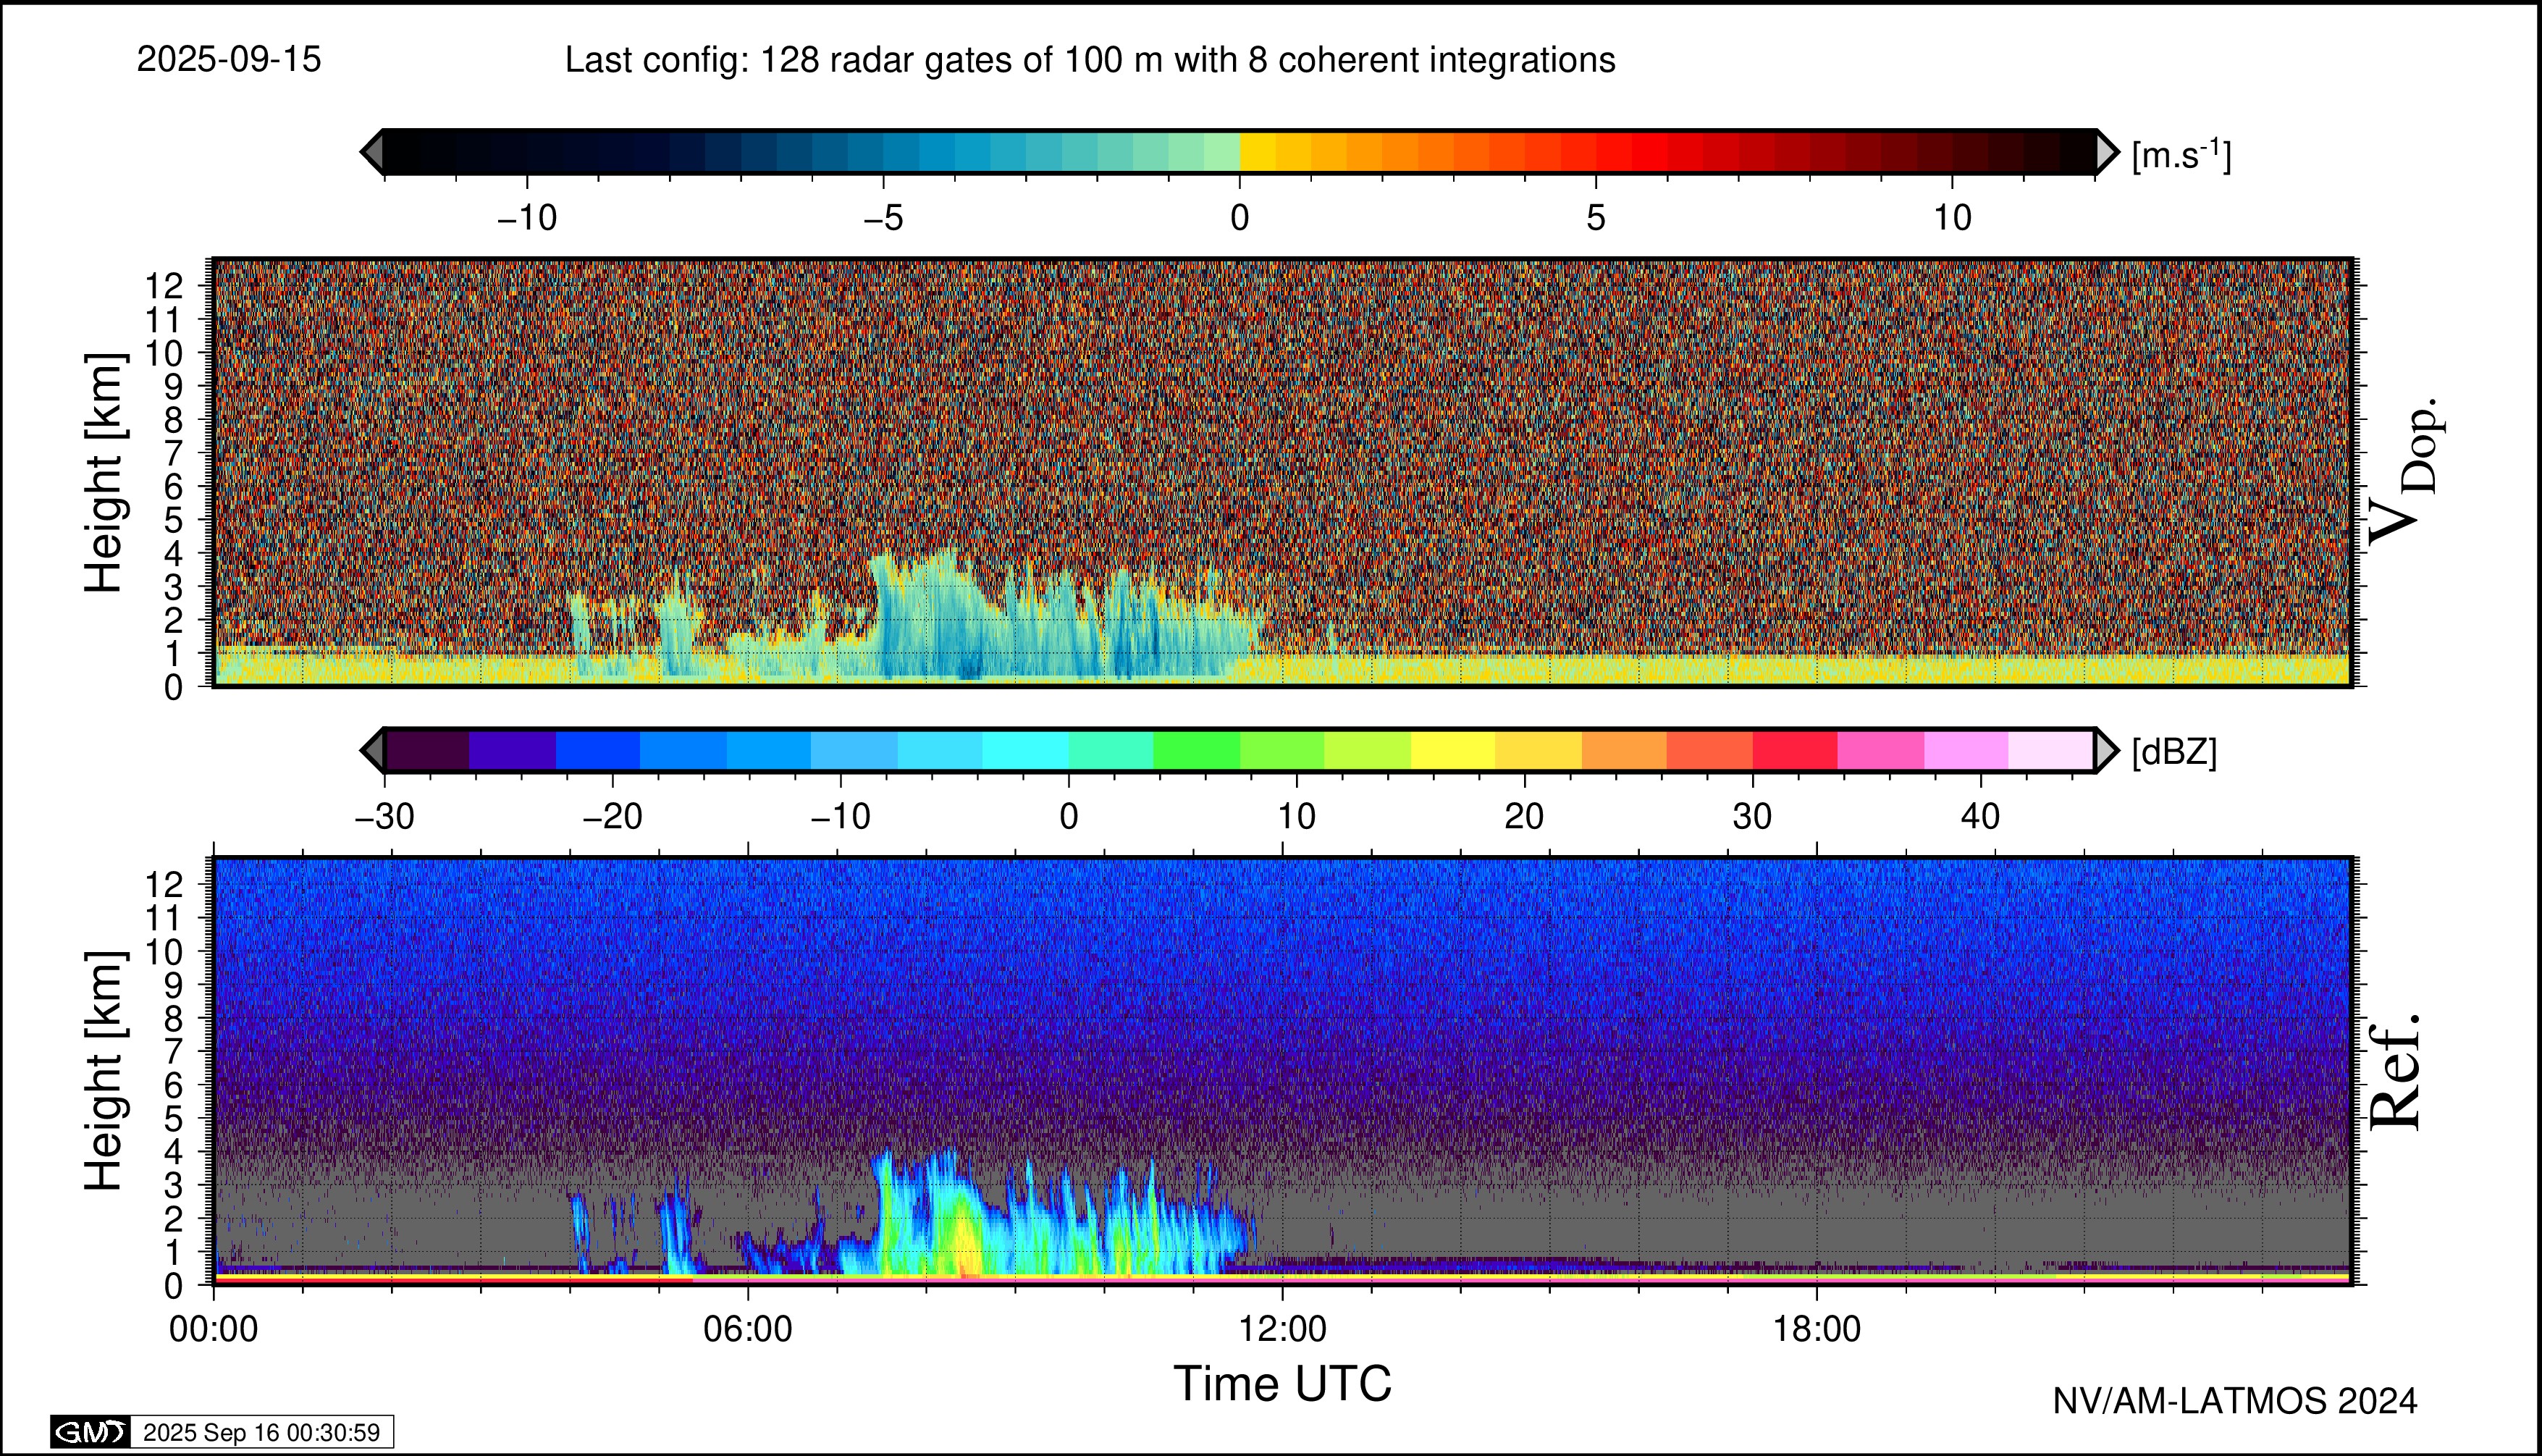Click the pink 35 dBZ color swatch
2542x1456 pixels.
(1880, 750)
